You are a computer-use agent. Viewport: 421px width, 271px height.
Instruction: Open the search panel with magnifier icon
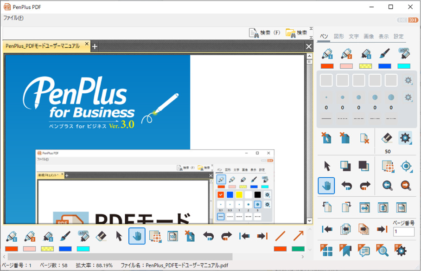coord(383,250)
